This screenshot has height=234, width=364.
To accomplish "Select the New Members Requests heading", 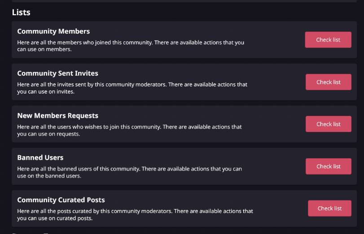I will coord(57,115).
